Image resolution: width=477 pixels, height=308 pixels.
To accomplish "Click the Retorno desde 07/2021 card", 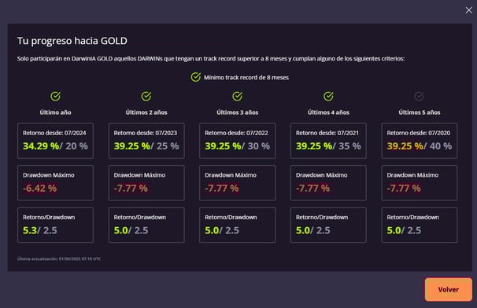I will pos(328,141).
